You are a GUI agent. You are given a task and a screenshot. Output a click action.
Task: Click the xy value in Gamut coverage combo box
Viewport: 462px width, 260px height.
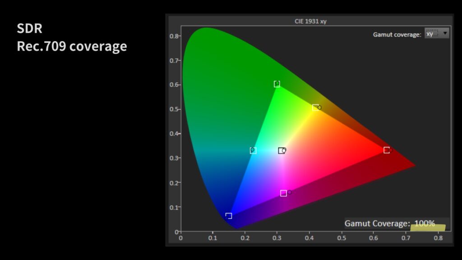click(x=431, y=33)
